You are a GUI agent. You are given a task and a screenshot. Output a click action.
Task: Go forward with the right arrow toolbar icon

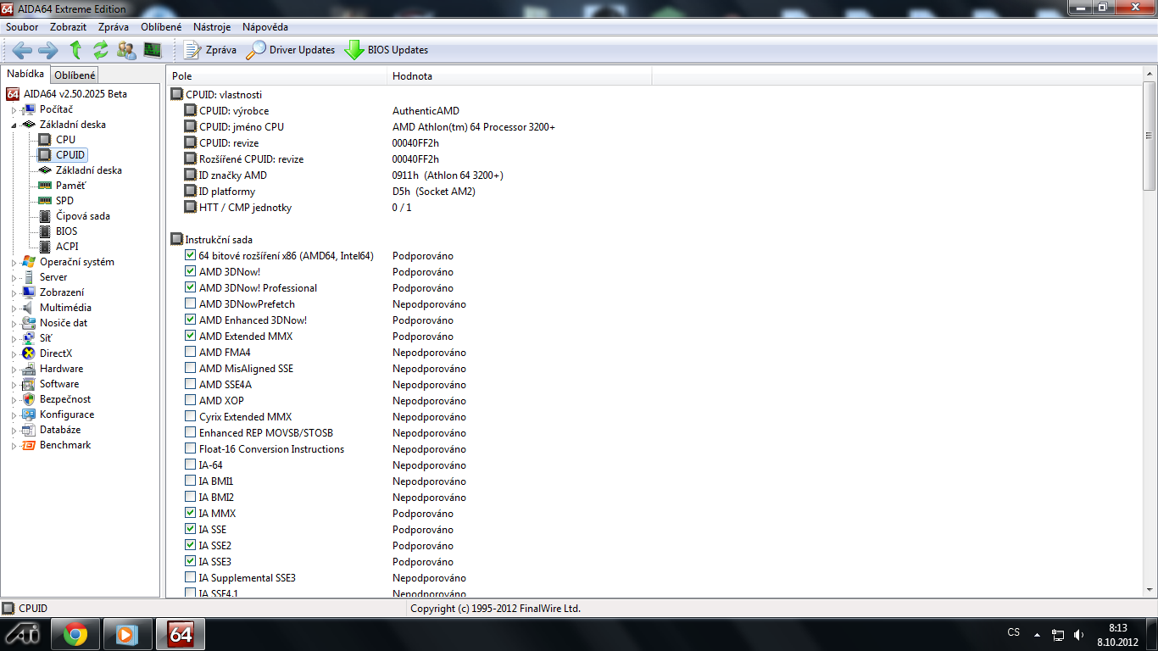[48, 50]
